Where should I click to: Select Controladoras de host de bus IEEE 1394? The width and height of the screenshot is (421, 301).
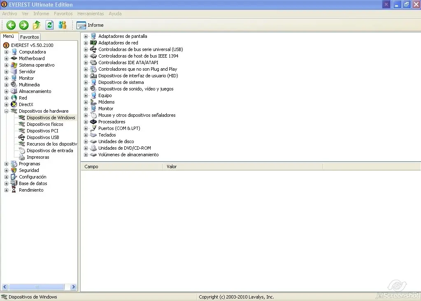pyautogui.click(x=138, y=56)
